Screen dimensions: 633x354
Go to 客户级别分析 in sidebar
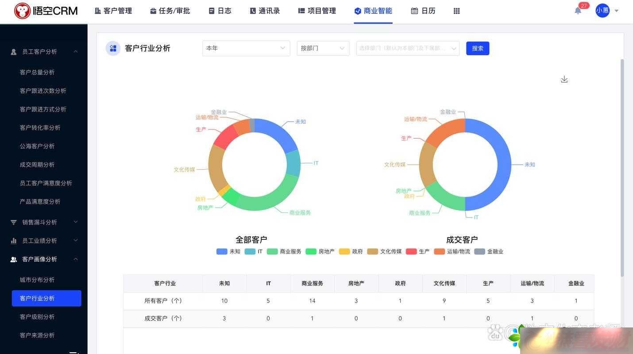[37, 317]
